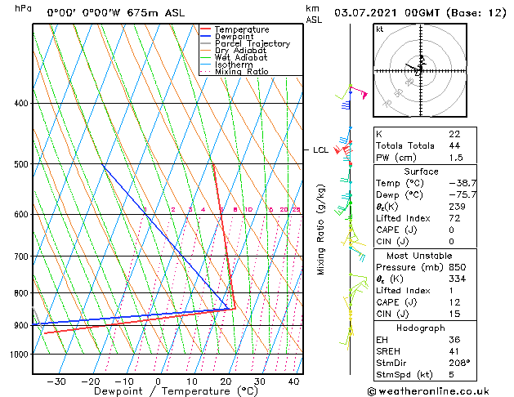This screenshot has height=397, width=514.
Task: Click the 0 temperature axis tick
Action: click(158, 381)
